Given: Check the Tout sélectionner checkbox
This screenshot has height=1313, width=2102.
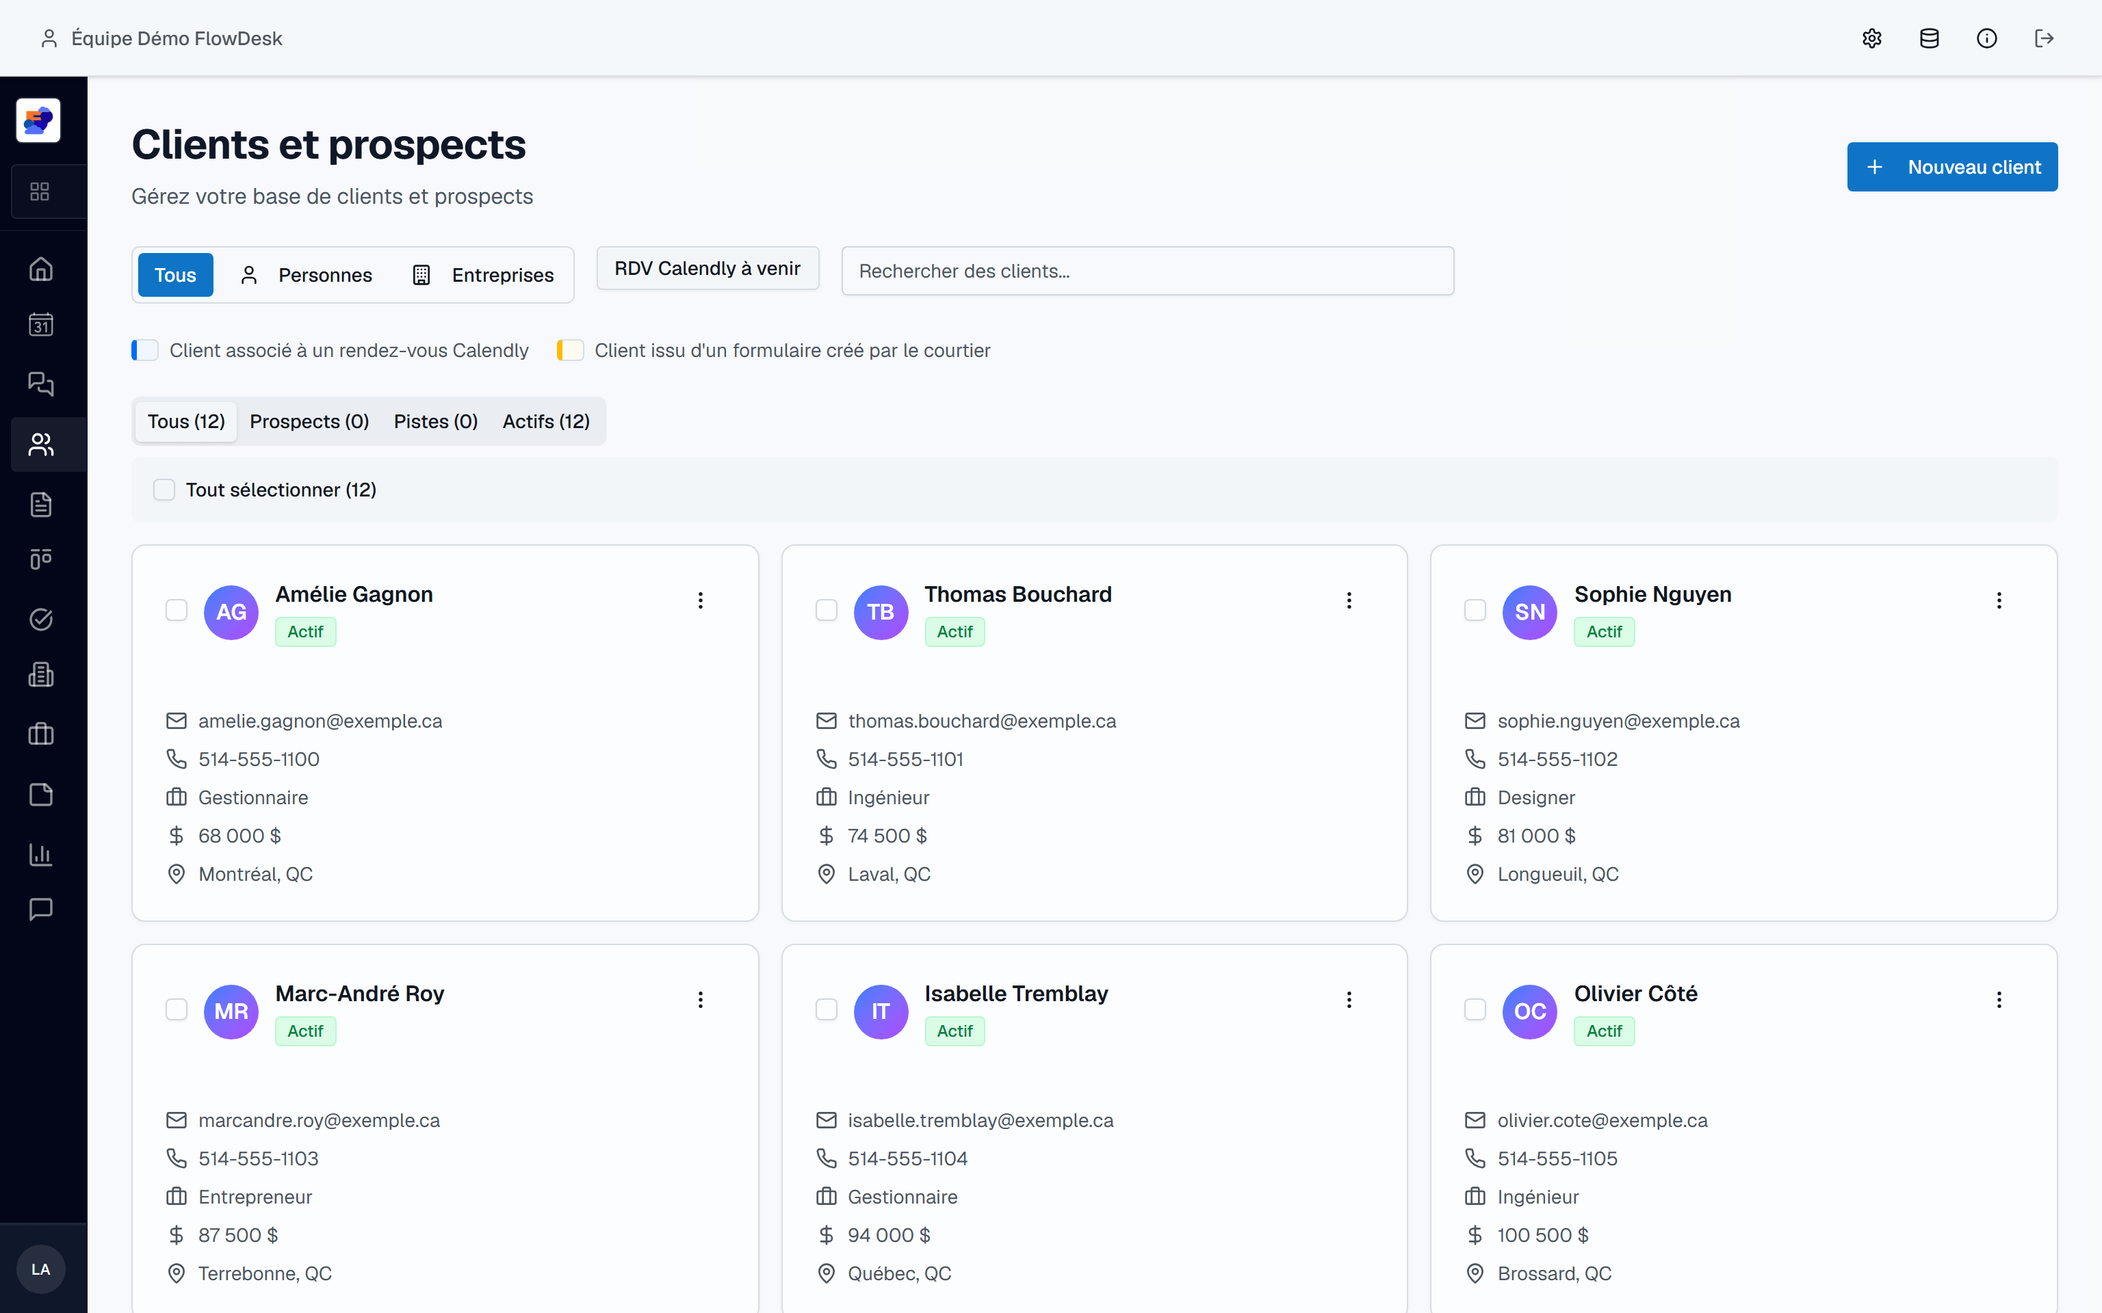Looking at the screenshot, I should [x=164, y=490].
